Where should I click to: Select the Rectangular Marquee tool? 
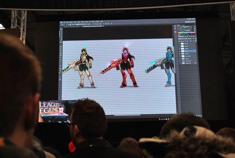pyautogui.click(x=61, y=32)
